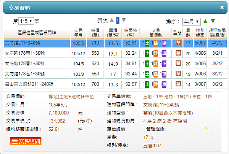Click floor cell 3/007
The width and height of the screenshot is (229, 154).
[200, 84]
